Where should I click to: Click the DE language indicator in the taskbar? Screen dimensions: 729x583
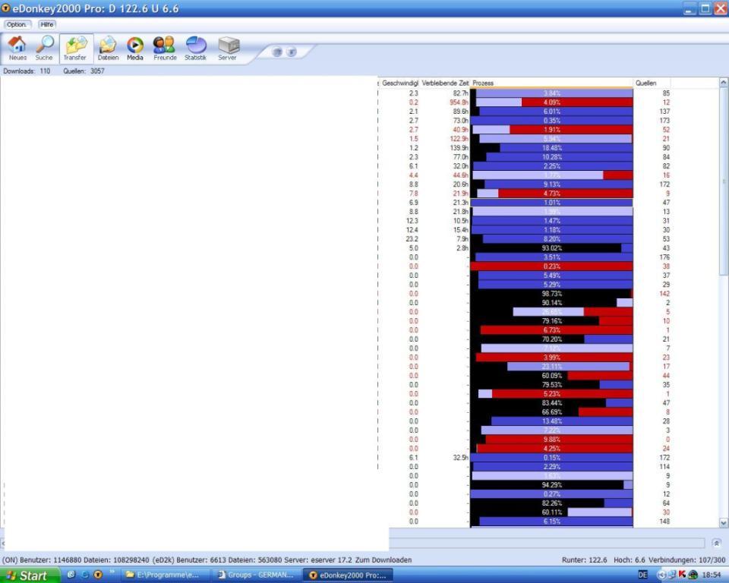[x=643, y=575]
